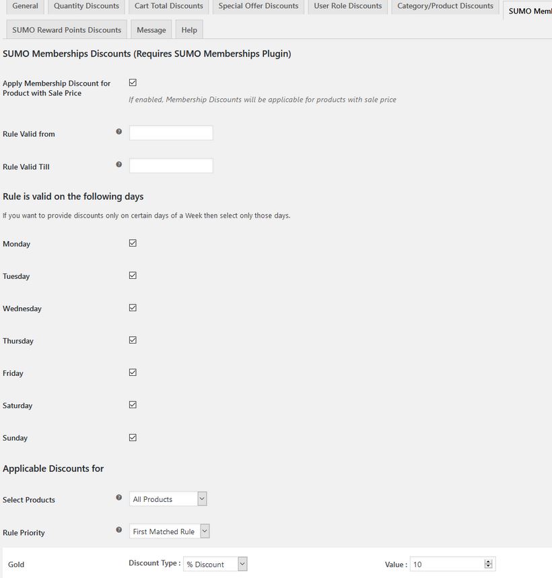Uncheck the Thursday checkbox
Viewport: 552px width, 578px height.
[x=133, y=340]
